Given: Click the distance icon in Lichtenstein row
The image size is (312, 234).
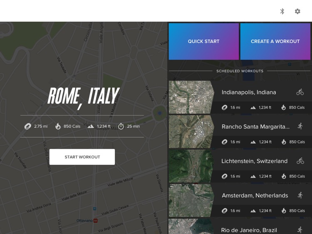Looking at the screenshot, I should (225, 176).
